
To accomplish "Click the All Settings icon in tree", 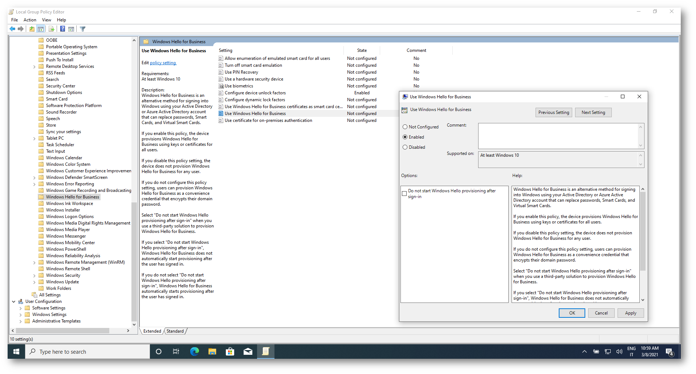I will [x=34, y=295].
